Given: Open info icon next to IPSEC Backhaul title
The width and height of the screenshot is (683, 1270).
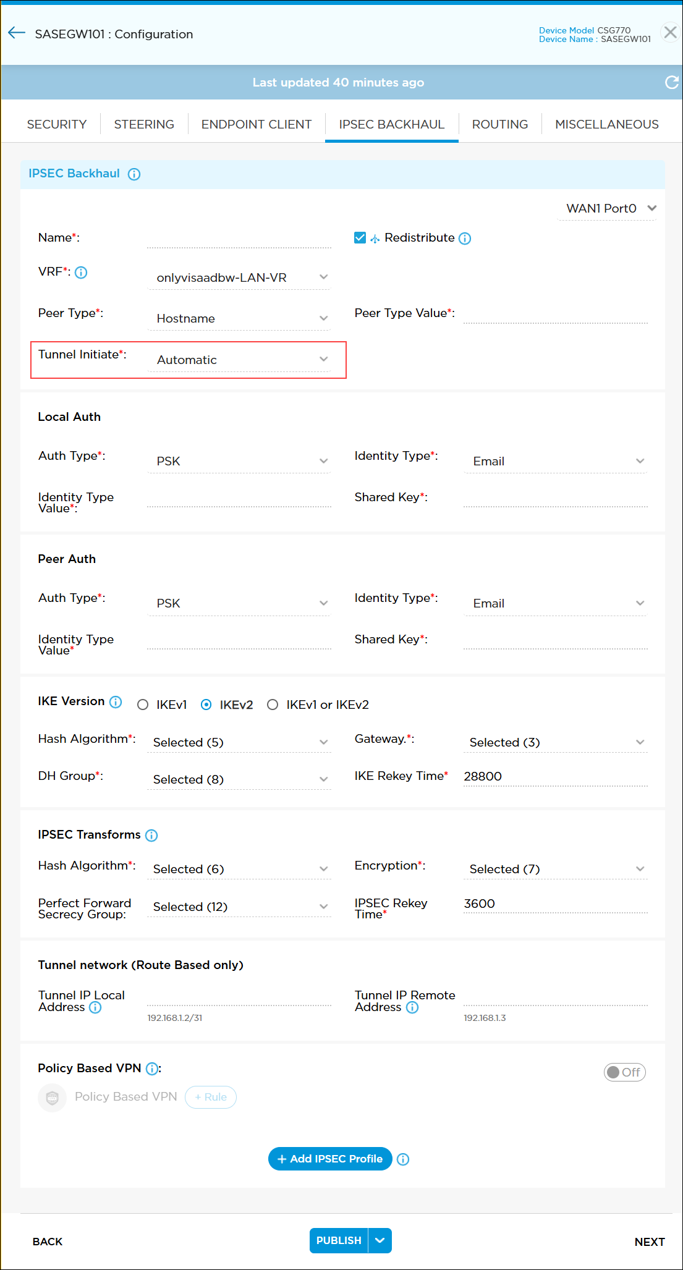Looking at the screenshot, I should click(x=134, y=174).
